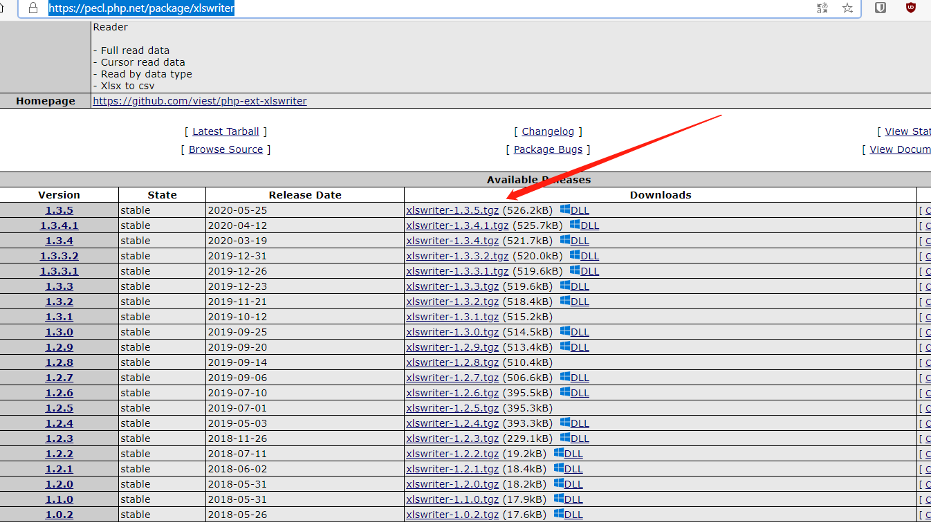
Task: Download the Windows DLL for version 1.3.3.2
Action: click(584, 256)
